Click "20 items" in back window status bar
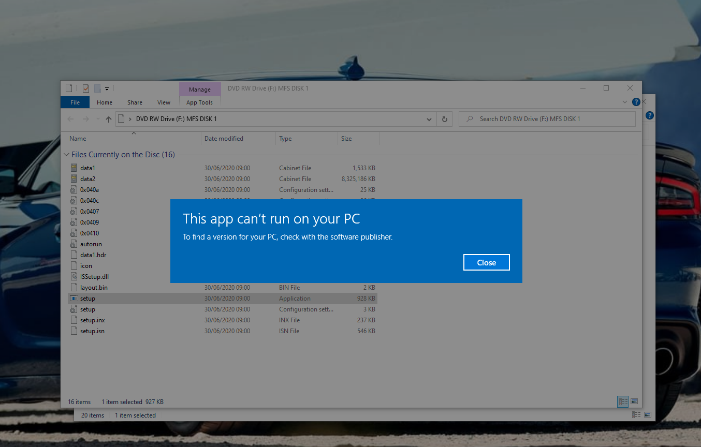 (93, 415)
